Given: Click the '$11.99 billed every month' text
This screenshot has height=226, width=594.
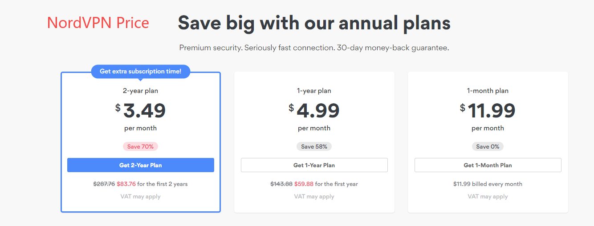Looking at the screenshot, I should (x=488, y=184).
